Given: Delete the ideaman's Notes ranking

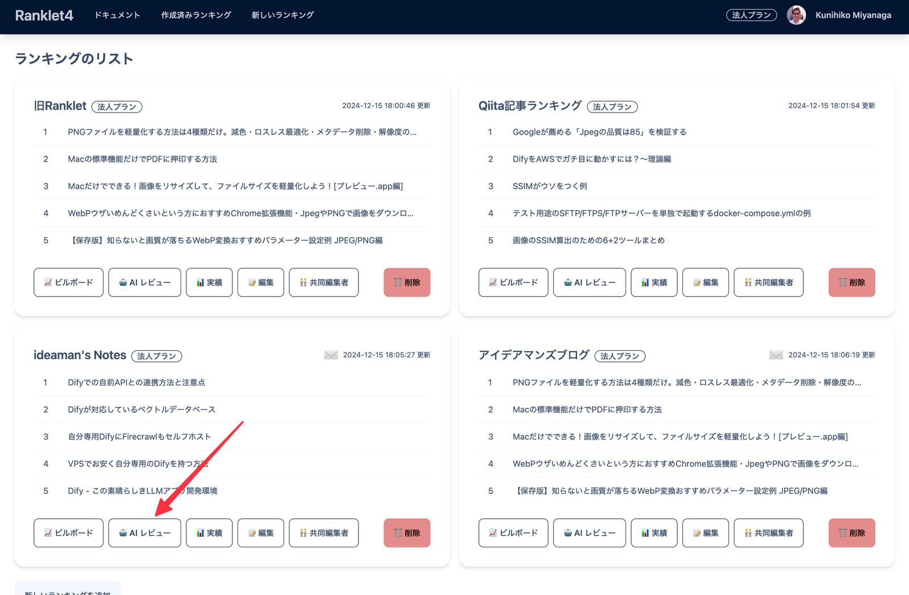Looking at the screenshot, I should coord(407,533).
